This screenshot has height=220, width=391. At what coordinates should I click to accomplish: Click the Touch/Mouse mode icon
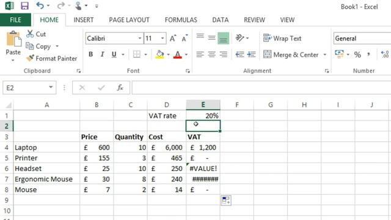(x=78, y=5)
